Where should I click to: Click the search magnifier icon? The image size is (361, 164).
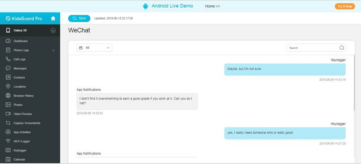click(342, 48)
